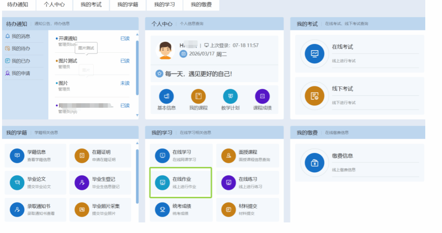
Task: Open the 在线考试 icon
Action: (x=315, y=54)
